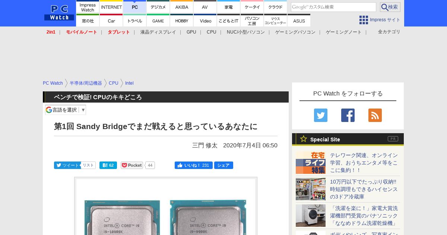Switch to INTERNET Watch tab

coord(111,6)
